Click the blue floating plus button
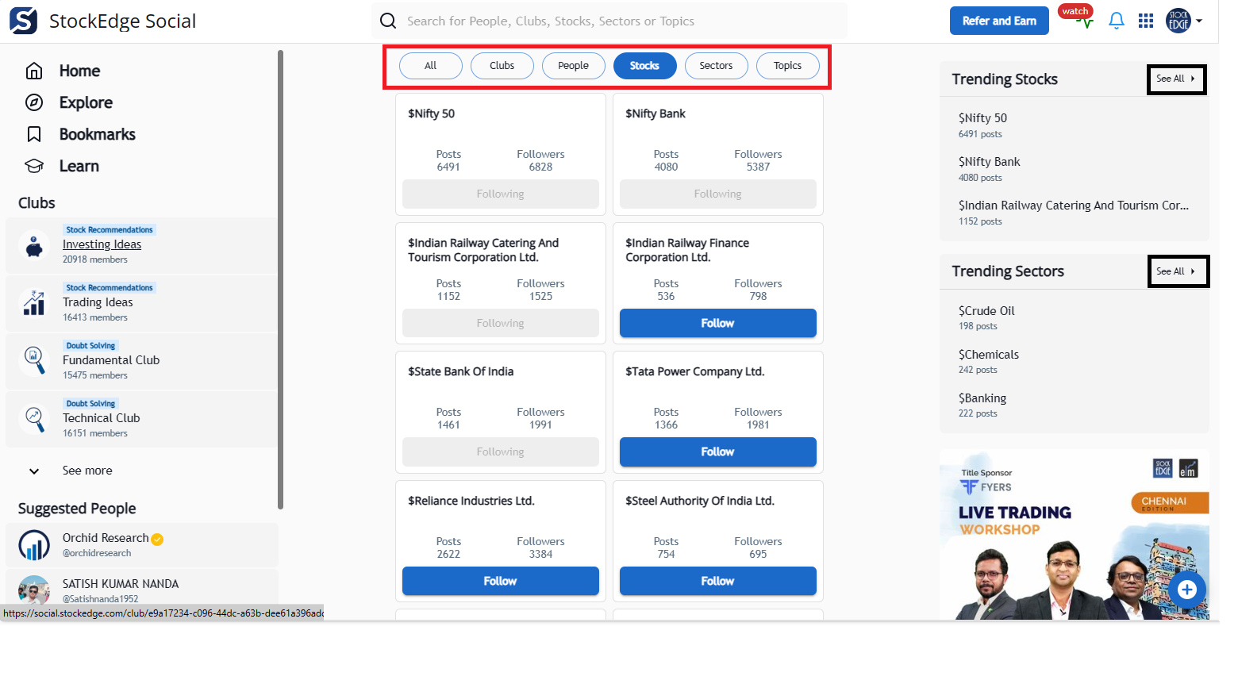This screenshot has width=1238, height=684. [1186, 589]
